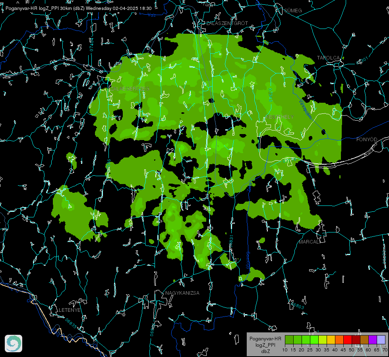
Task: Click the TAPOLCA town label
Action: (x=328, y=58)
